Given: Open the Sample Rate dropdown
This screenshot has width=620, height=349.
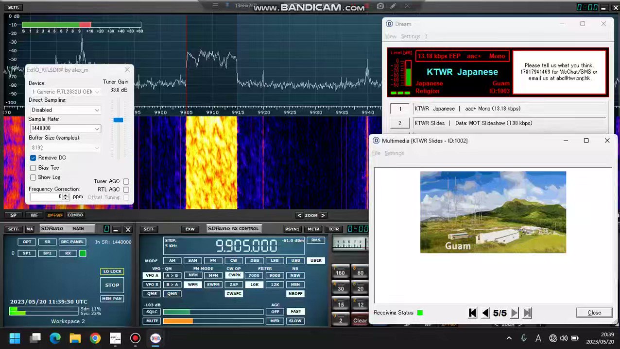Looking at the screenshot, I should point(65,128).
